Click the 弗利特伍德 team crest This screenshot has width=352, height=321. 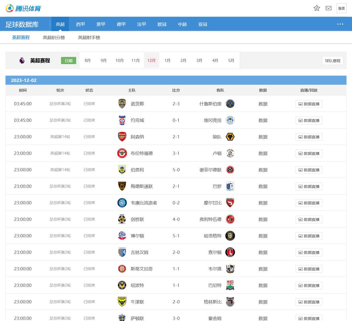pyautogui.click(x=230, y=219)
